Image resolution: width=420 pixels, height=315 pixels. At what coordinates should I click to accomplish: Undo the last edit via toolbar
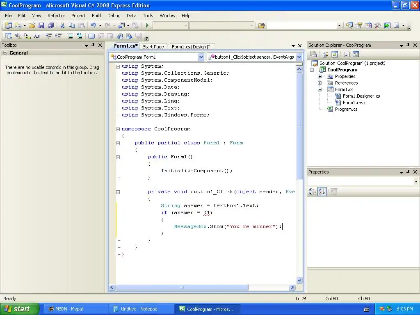(93, 25)
